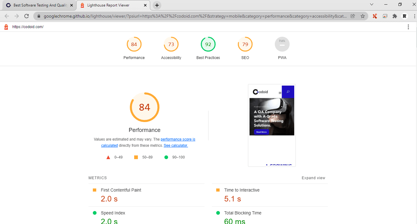This screenshot has height=224, width=417.
Task: Click the new tab plus button
Action: (x=157, y=5)
